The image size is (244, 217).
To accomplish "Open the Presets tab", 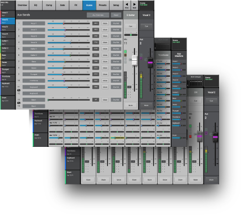I will click(102, 5).
